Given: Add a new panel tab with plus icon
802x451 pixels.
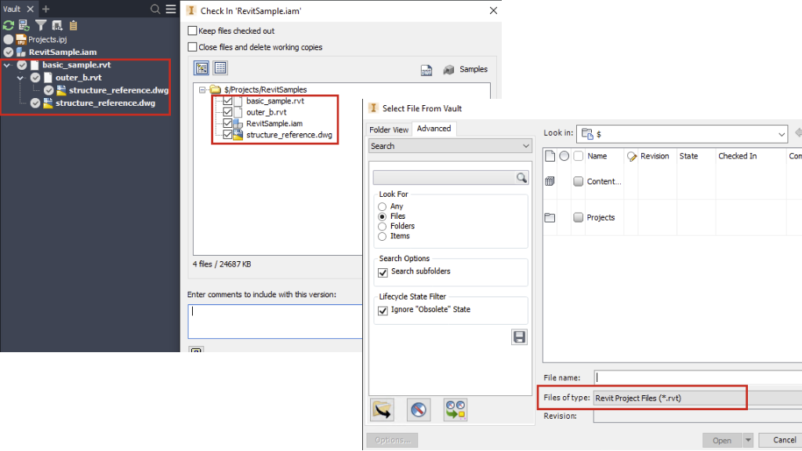Looking at the screenshot, I should 46,9.
